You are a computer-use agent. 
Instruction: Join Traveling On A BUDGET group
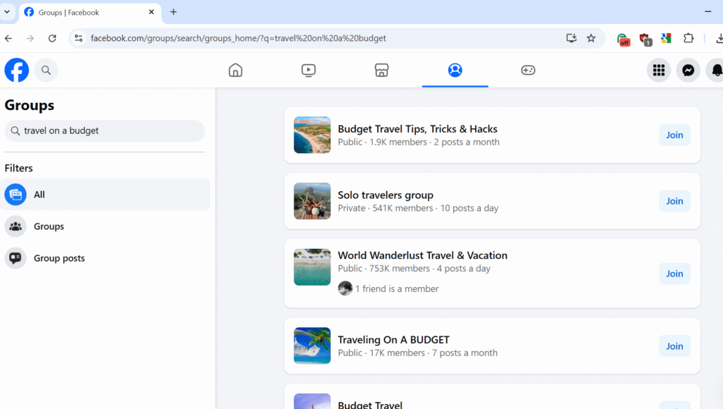[x=674, y=346]
